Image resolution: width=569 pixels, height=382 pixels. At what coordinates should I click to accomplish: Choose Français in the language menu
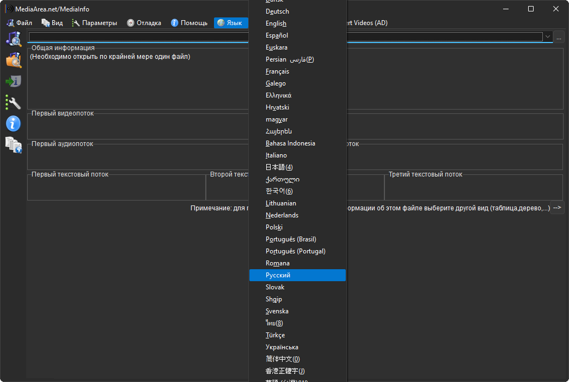click(x=277, y=71)
